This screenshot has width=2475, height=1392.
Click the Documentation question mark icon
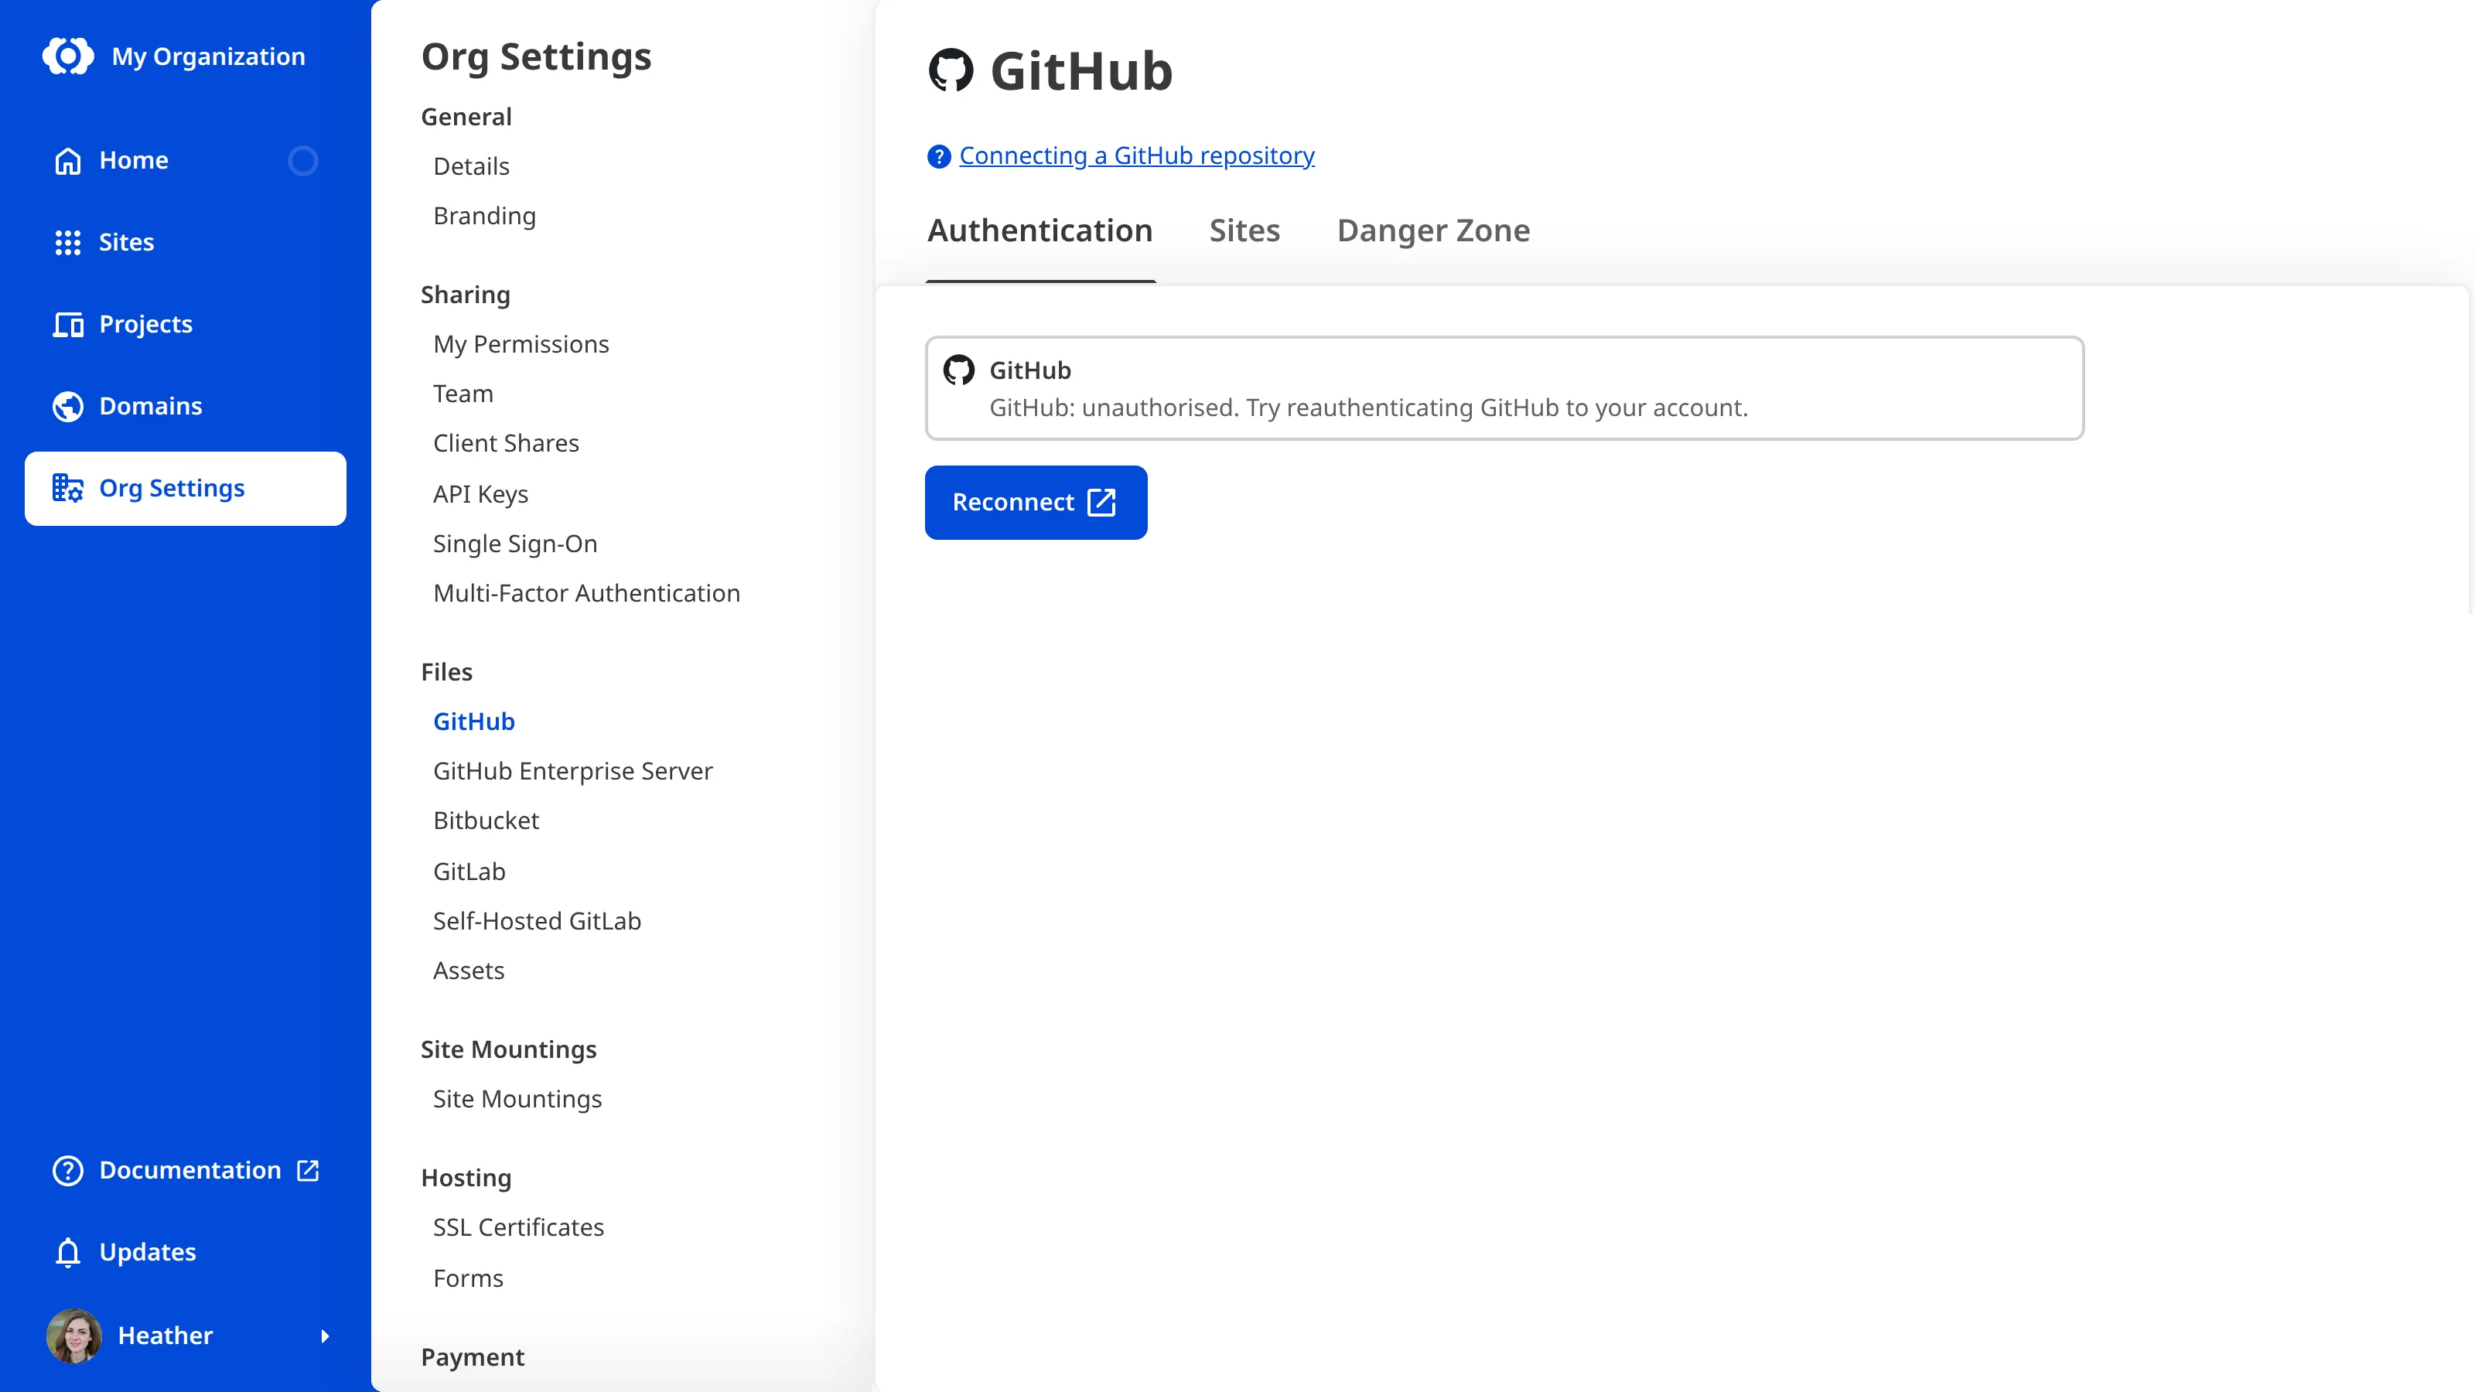(x=68, y=1170)
